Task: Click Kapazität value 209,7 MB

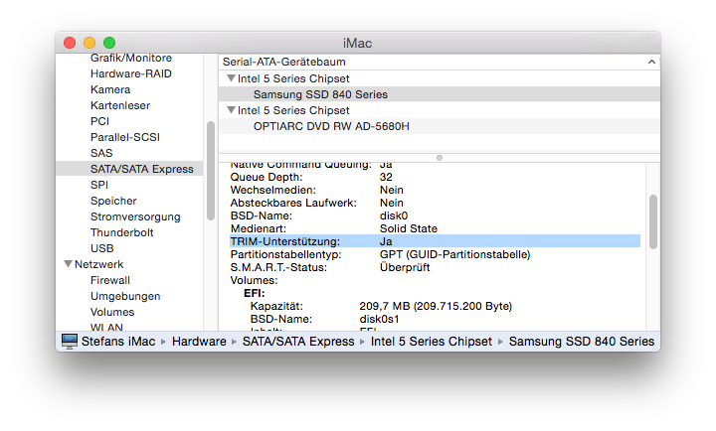Action: click(x=436, y=306)
